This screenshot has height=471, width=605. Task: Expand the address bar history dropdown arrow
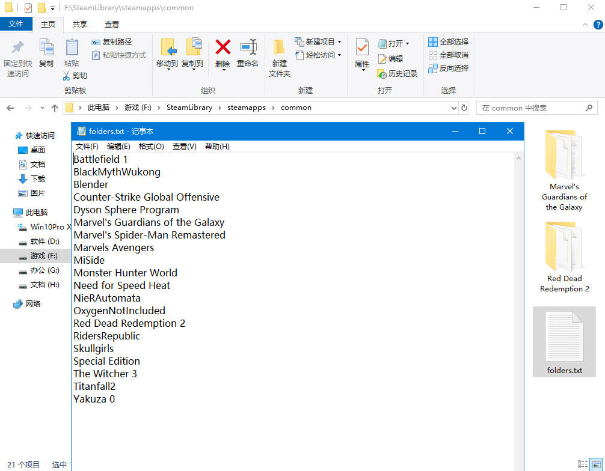point(454,108)
